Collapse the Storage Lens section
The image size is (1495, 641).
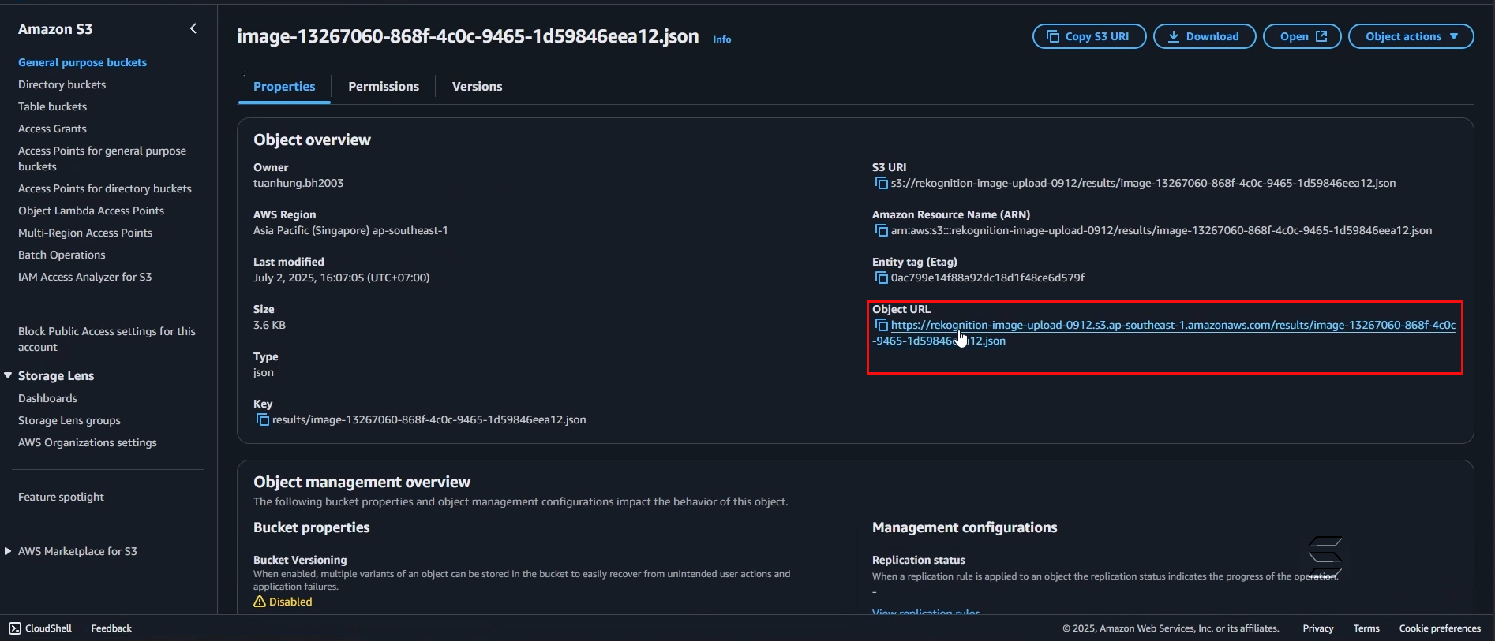pyautogui.click(x=8, y=375)
